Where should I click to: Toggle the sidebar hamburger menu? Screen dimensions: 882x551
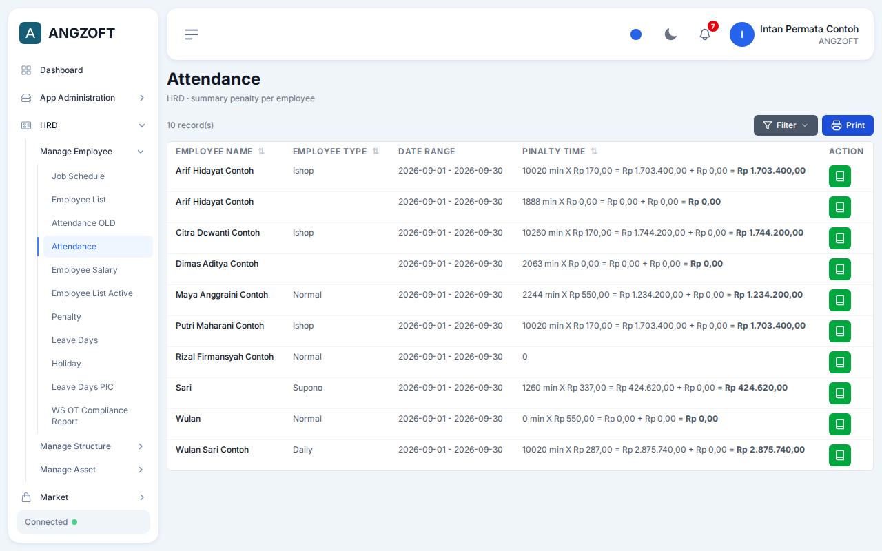(x=192, y=34)
